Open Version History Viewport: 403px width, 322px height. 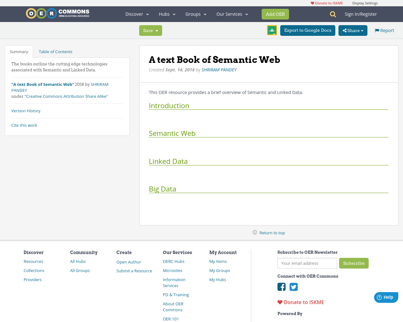[26, 111]
